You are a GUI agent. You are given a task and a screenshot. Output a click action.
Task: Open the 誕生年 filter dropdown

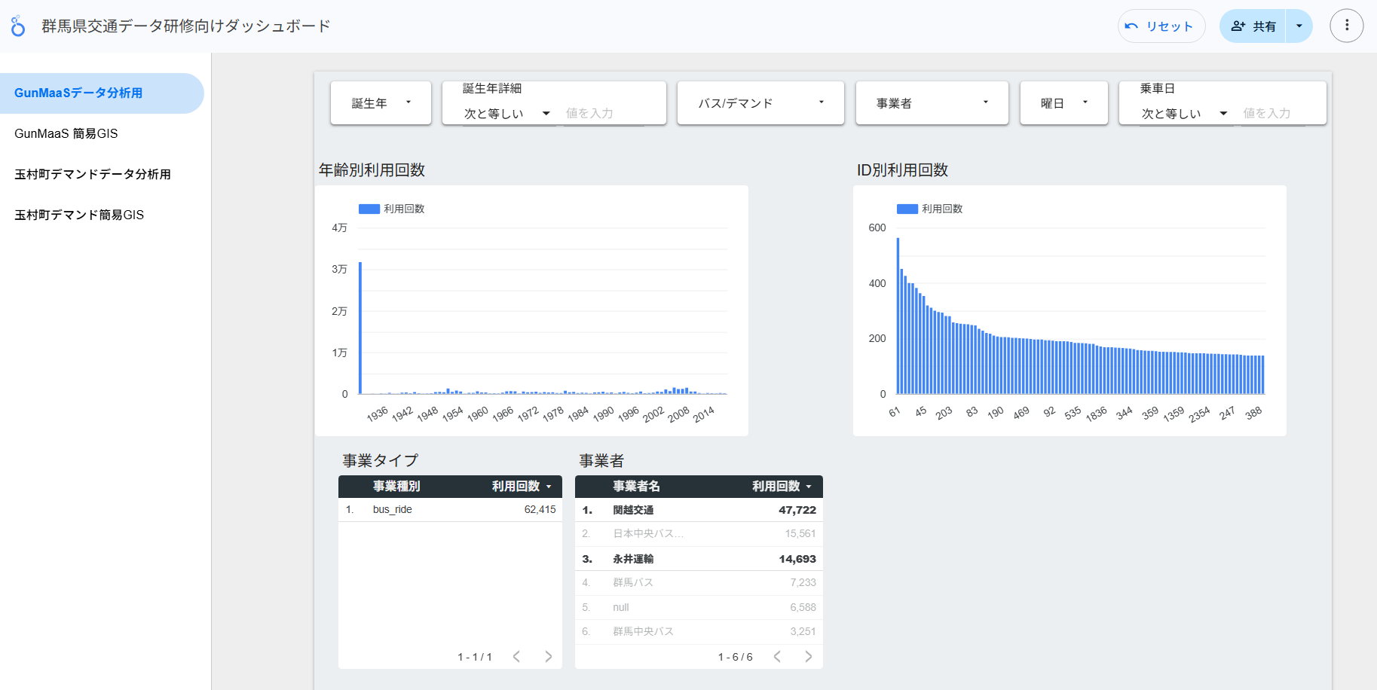pyautogui.click(x=381, y=103)
